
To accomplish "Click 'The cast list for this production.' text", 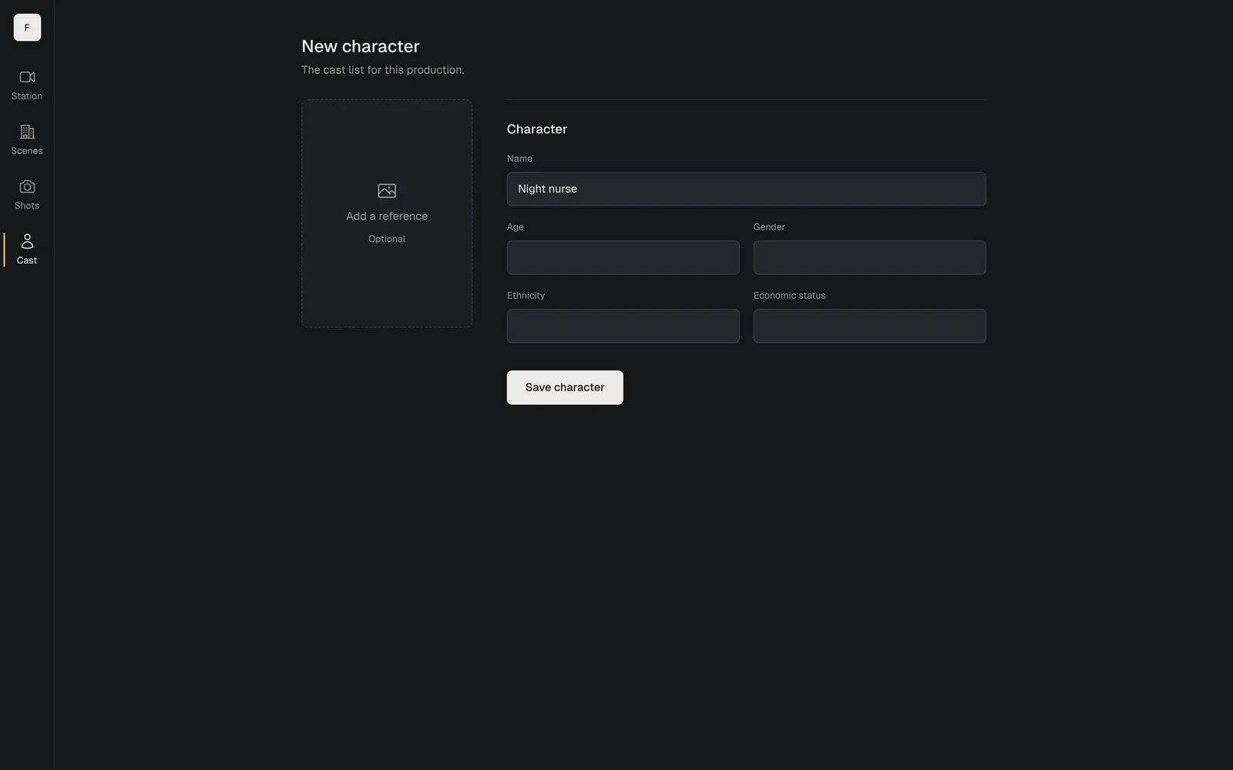I will click(383, 70).
